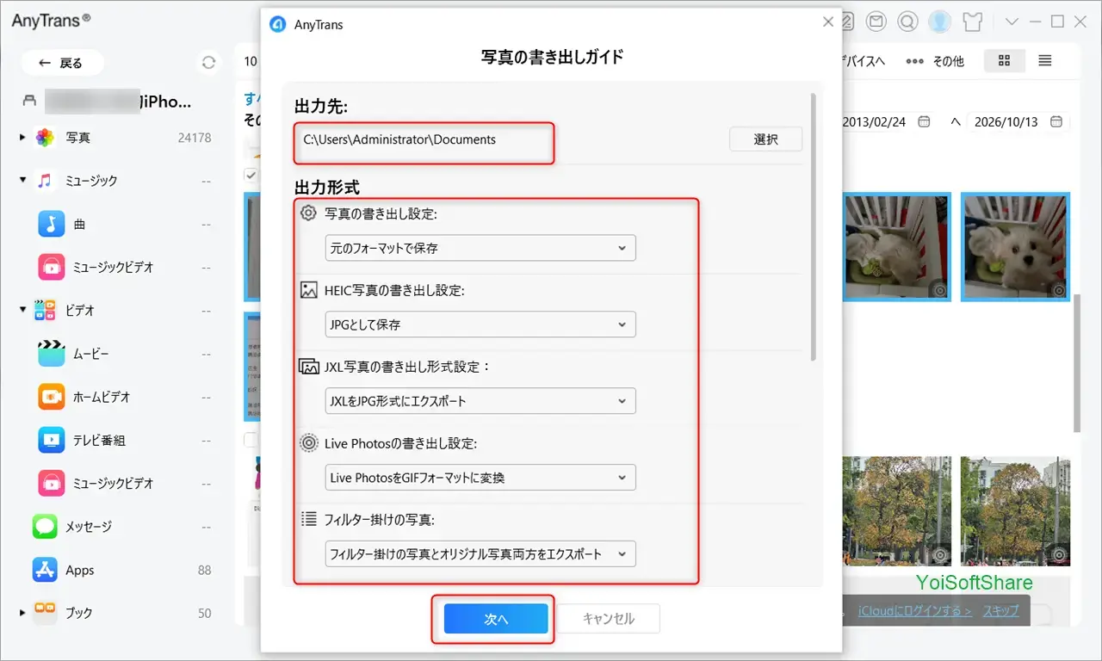
Task: Open Live Photos export setting dropdown
Action: 480,477
